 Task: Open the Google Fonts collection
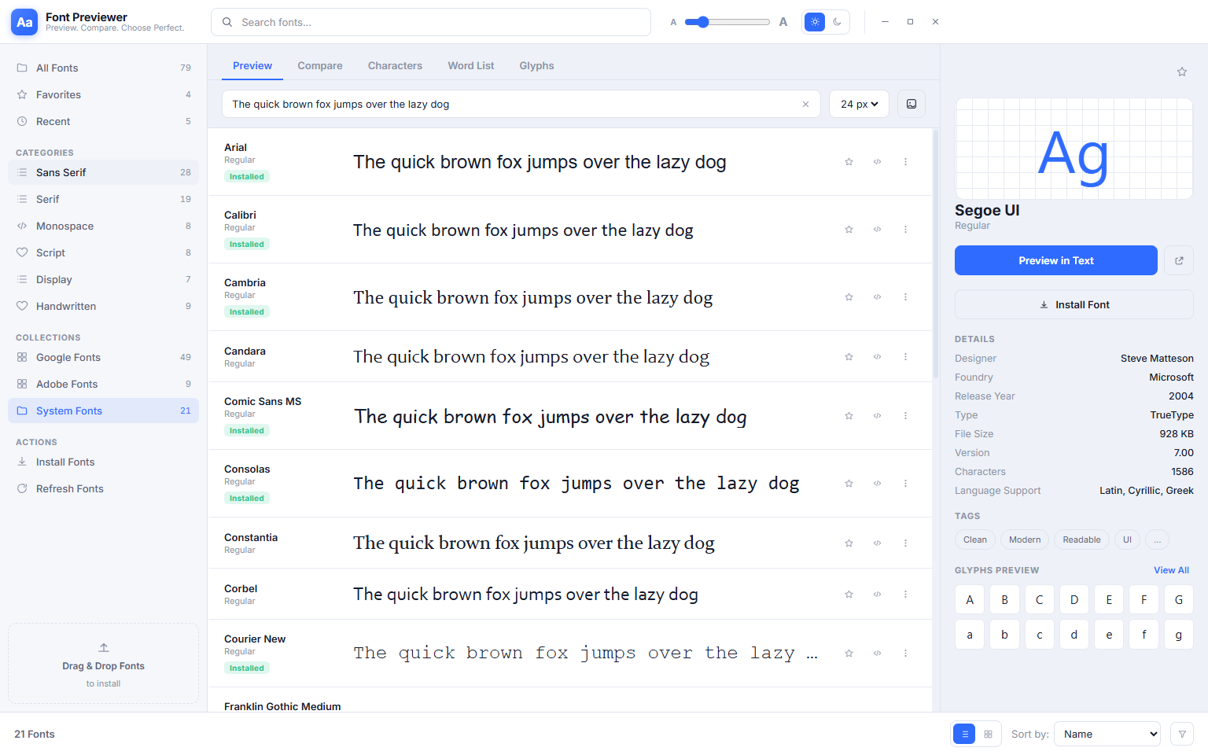coord(103,357)
